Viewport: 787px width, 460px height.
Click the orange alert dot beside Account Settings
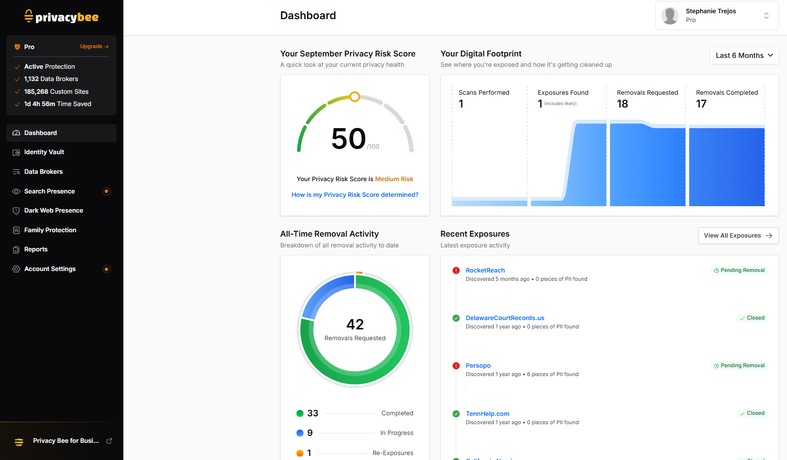107,269
